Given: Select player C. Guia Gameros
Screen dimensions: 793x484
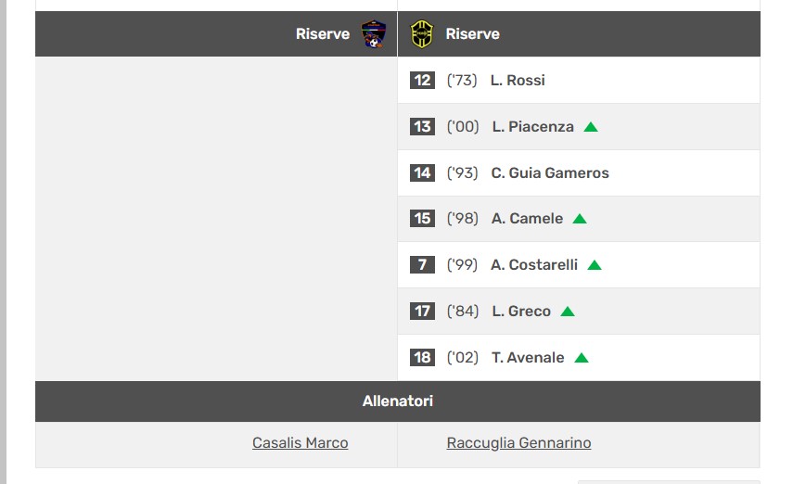Looking at the screenshot, I should tap(550, 173).
